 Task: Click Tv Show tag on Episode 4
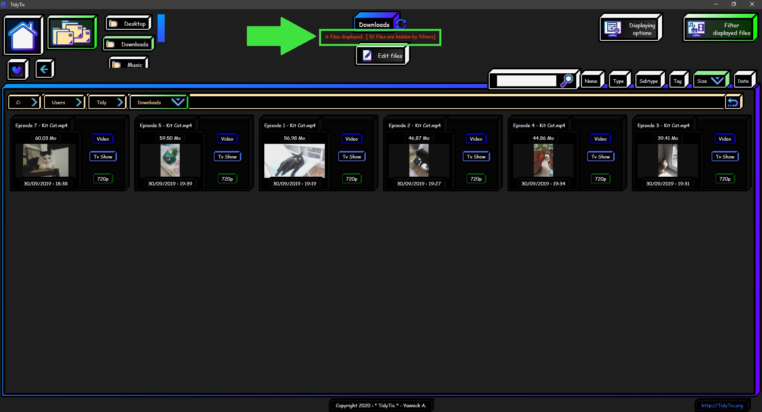tap(600, 156)
